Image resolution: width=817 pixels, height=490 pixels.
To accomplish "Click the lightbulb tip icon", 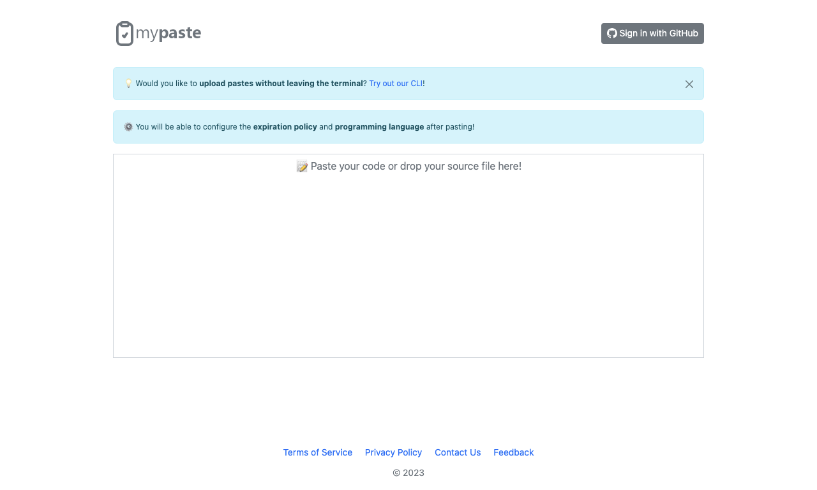I will click(x=128, y=84).
